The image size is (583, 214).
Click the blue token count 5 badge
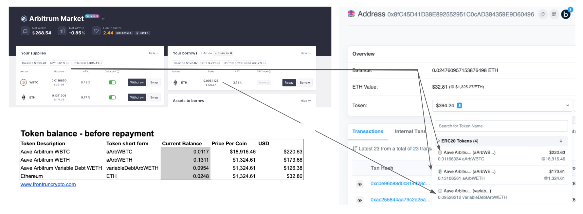460,106
